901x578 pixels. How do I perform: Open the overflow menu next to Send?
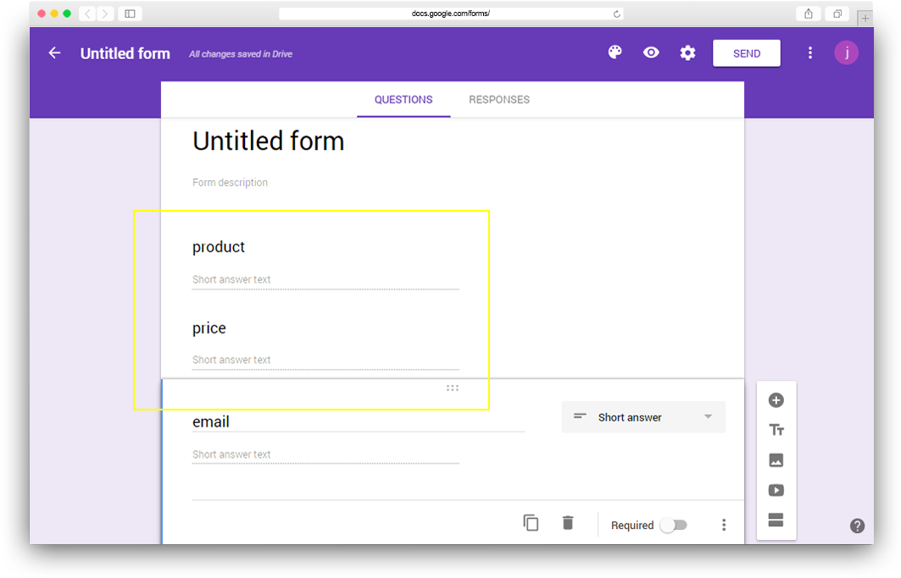tap(810, 52)
